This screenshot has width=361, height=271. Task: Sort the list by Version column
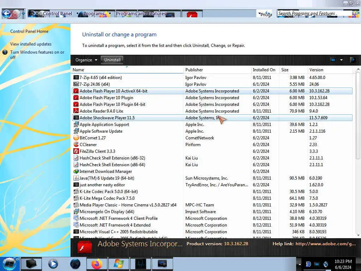click(330, 70)
